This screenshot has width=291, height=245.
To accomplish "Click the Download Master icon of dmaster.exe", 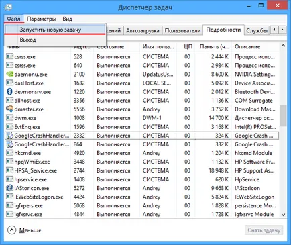I will [x=9, y=109].
